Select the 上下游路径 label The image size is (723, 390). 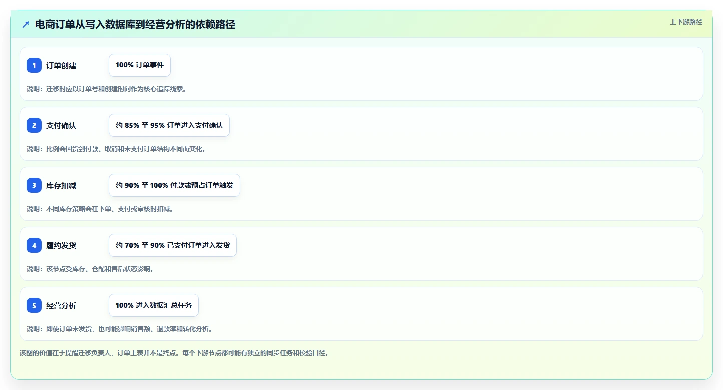686,22
